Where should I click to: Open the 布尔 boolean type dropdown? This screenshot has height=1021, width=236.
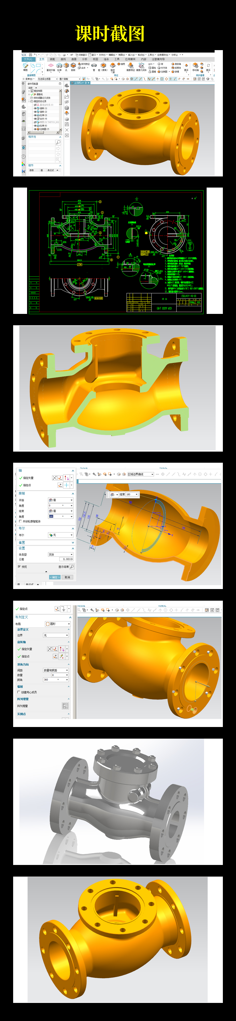coord(61,535)
